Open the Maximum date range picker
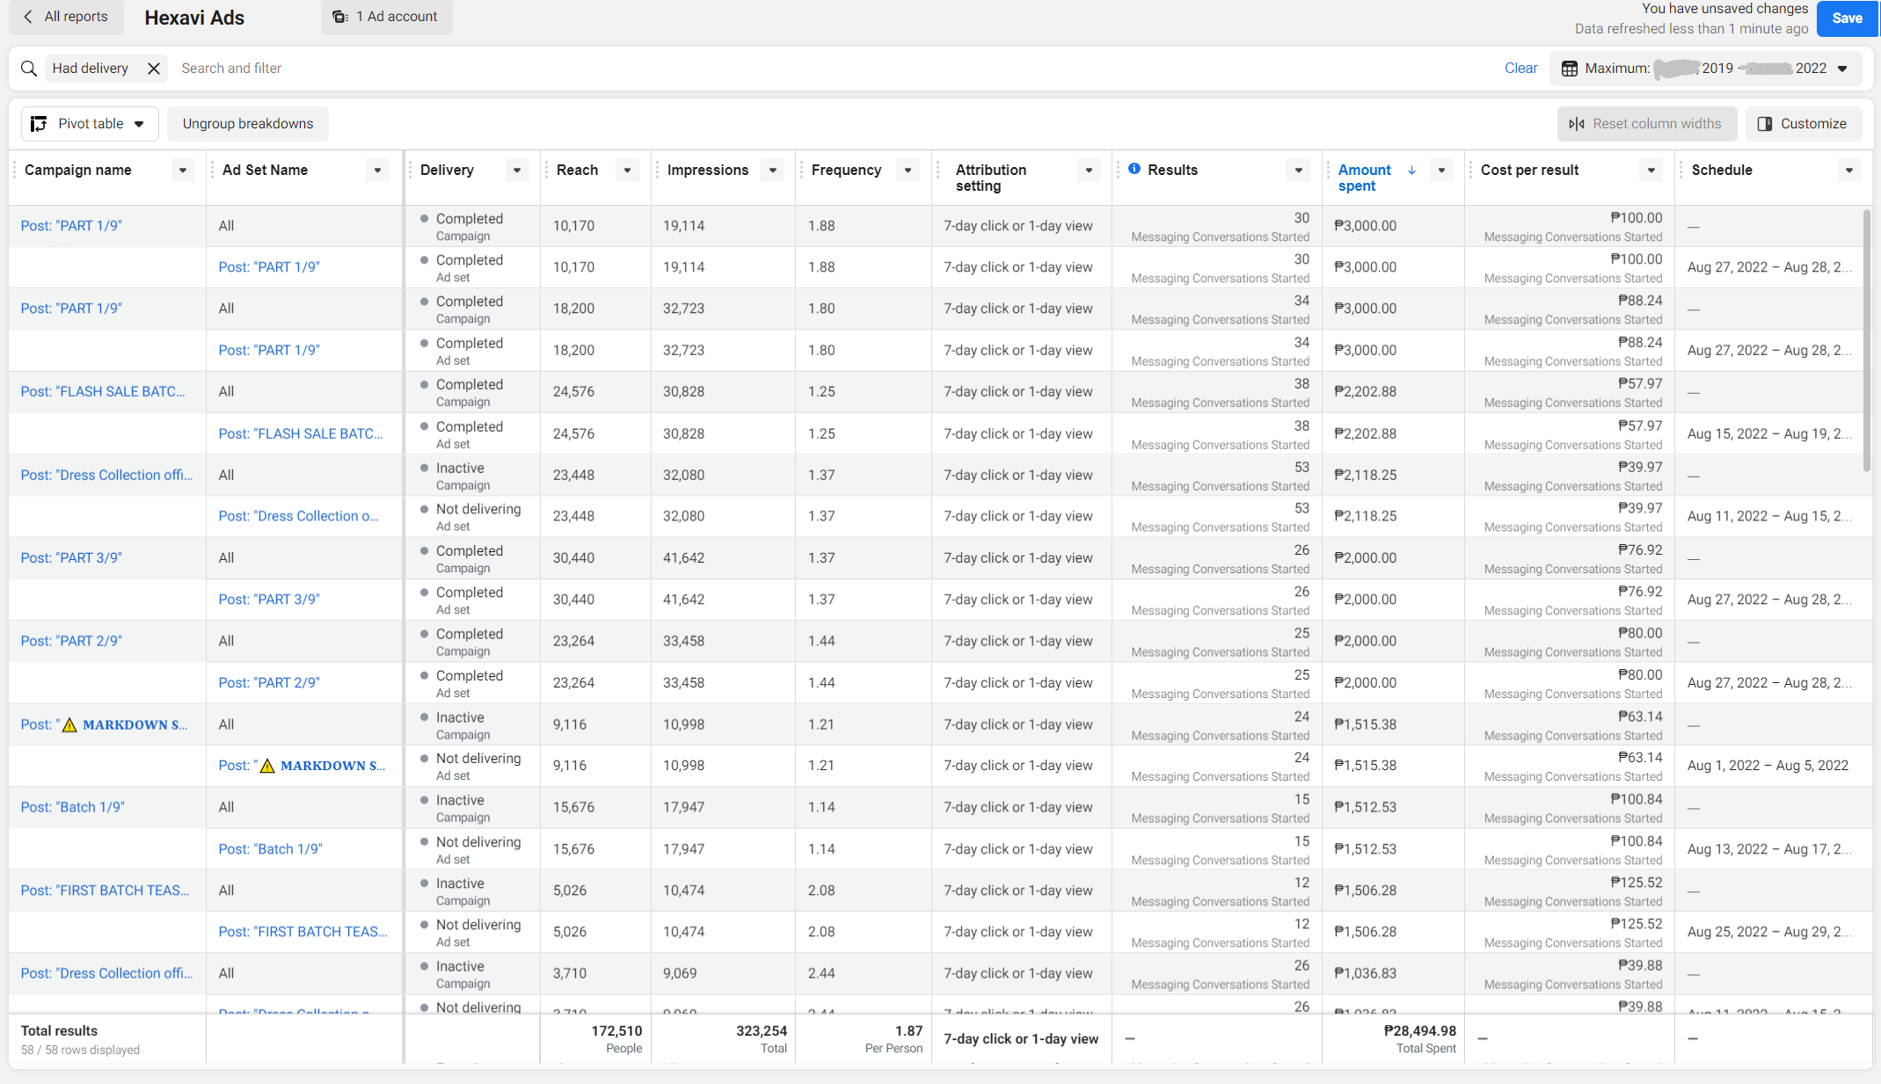1881x1084 pixels. 1705,69
